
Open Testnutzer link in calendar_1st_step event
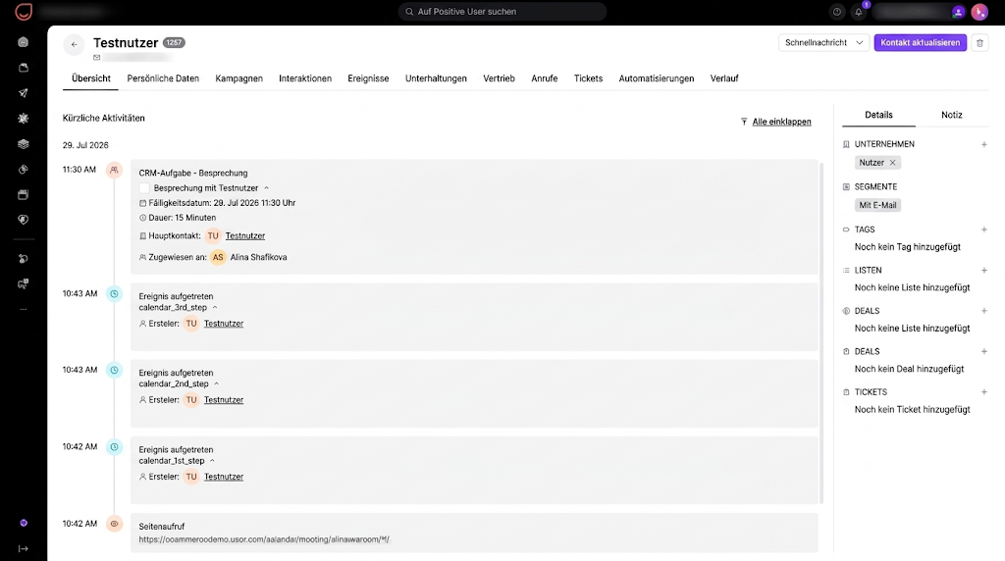(x=224, y=477)
